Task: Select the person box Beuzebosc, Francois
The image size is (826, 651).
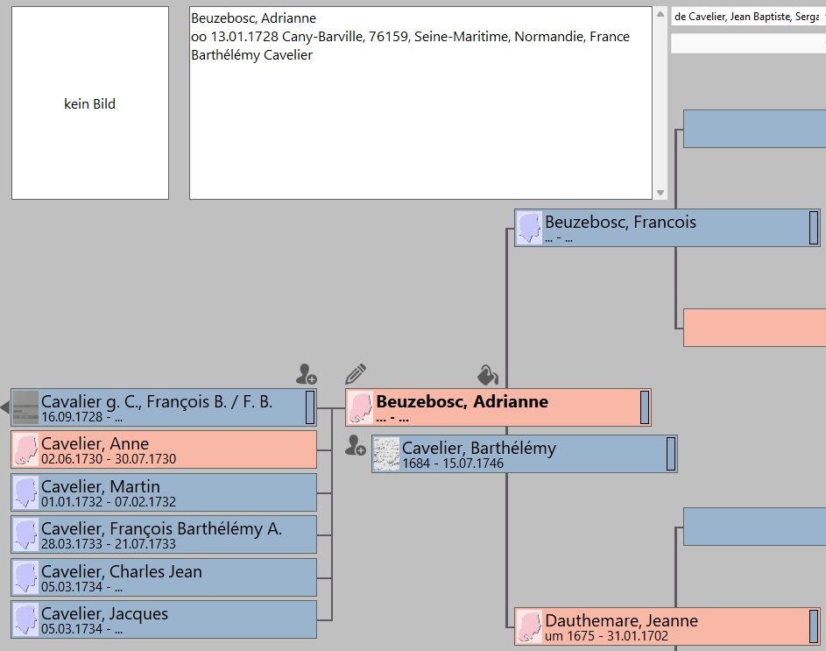Action: click(667, 228)
